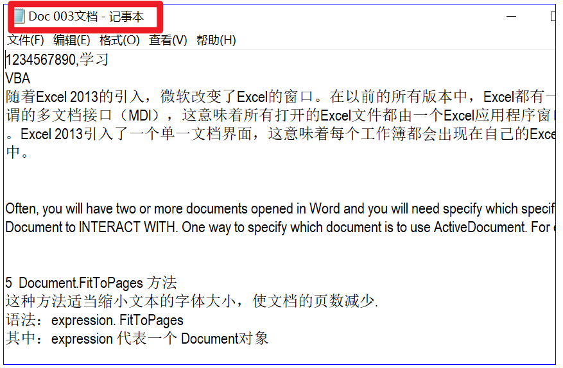Viewport: 563px width, 368px height.
Task: Open the 文件(F) menu
Action: click(26, 40)
